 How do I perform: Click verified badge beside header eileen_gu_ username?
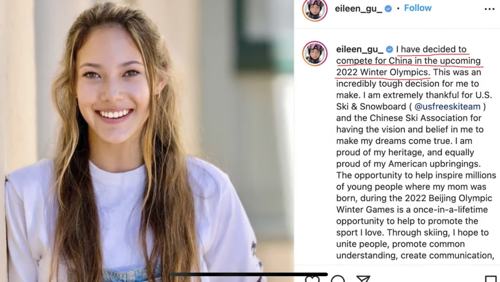pos(388,9)
